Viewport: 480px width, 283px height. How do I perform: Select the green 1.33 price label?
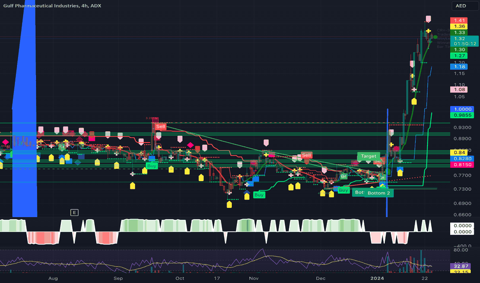click(459, 32)
